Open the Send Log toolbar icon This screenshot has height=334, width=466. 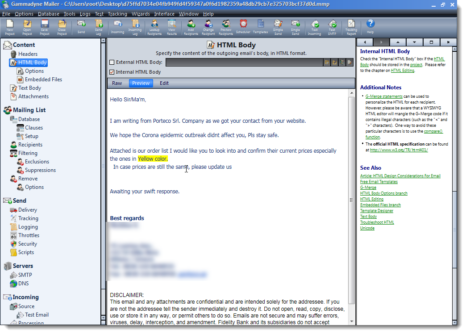[99, 27]
